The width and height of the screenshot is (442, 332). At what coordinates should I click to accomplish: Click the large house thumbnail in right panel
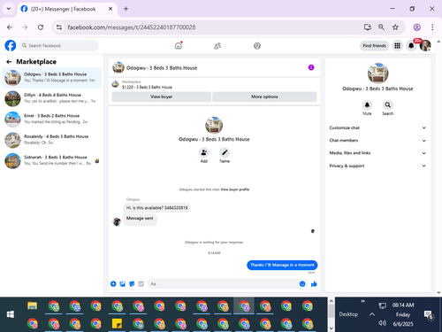tap(377, 73)
